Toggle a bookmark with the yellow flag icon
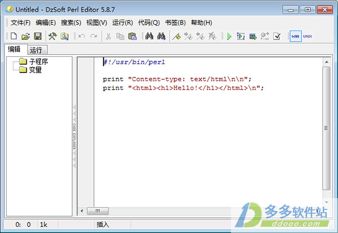Image resolution: width=338 pixels, height=233 pixels. pyautogui.click(x=176, y=36)
